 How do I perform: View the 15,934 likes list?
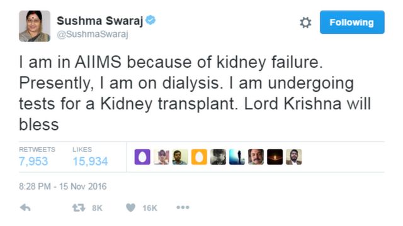(90, 161)
